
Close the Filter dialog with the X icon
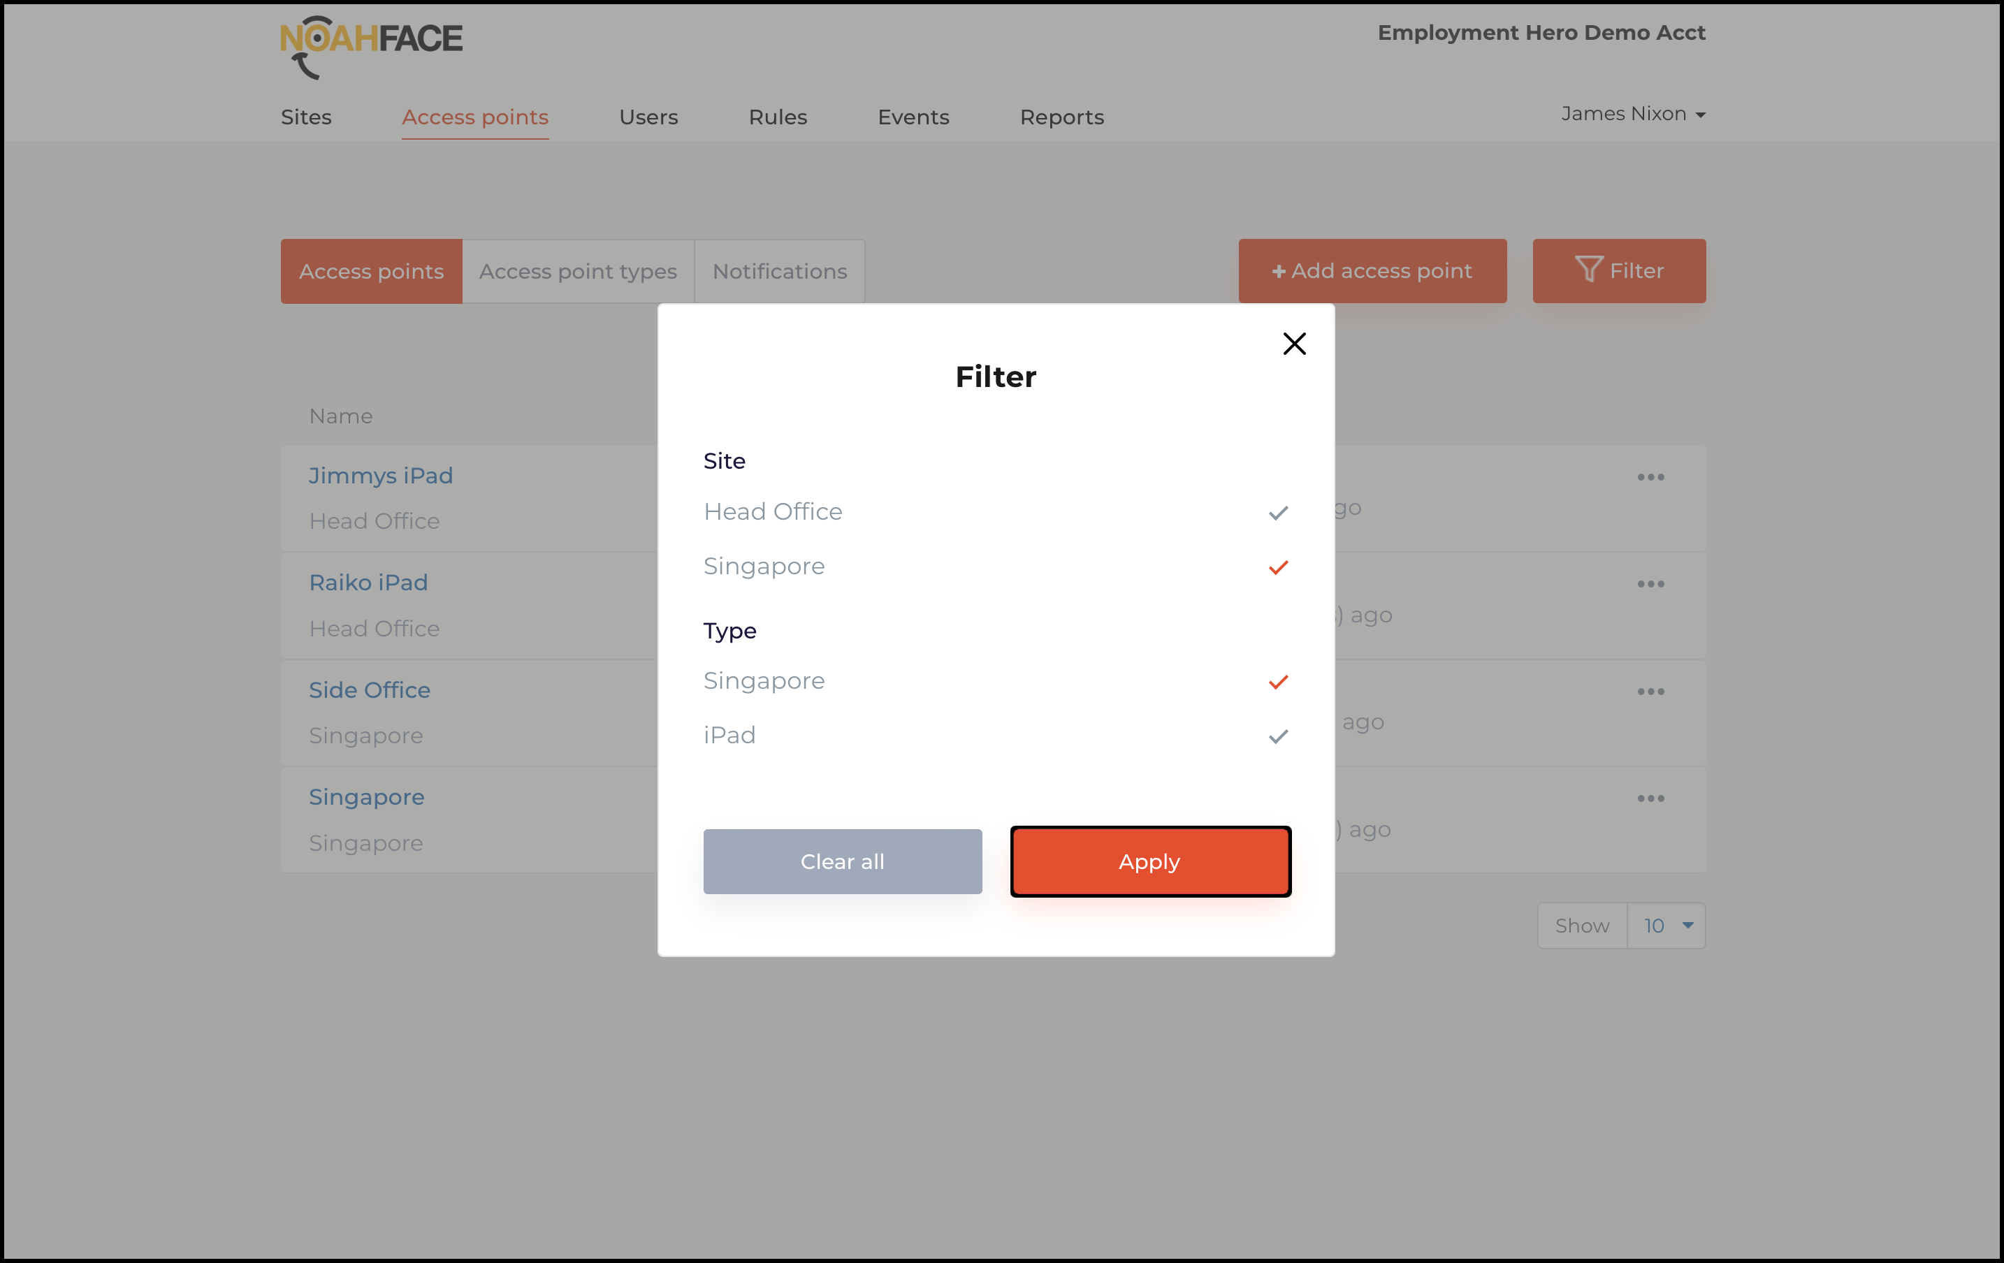coord(1294,344)
